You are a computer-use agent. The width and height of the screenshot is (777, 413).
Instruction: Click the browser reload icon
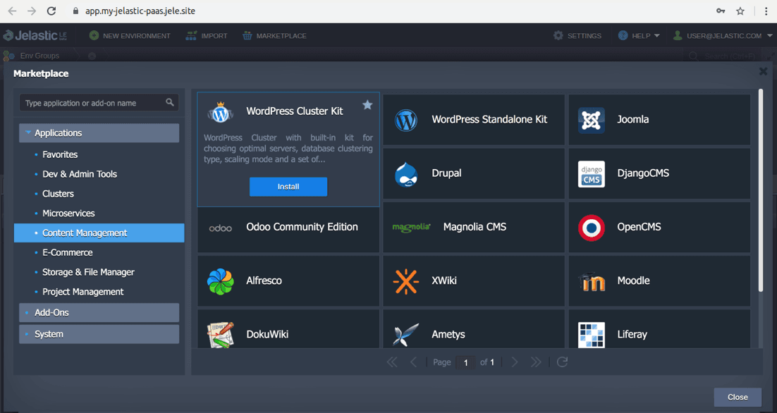pos(51,11)
